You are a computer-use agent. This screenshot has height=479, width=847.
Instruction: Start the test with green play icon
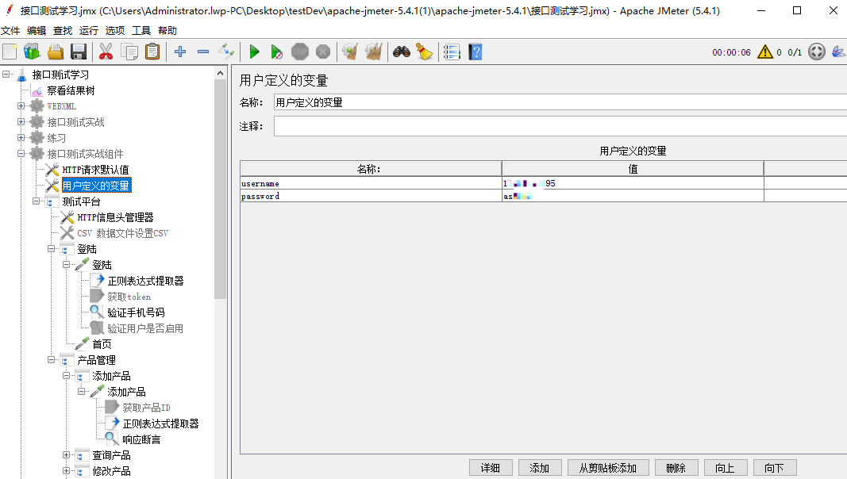(254, 52)
